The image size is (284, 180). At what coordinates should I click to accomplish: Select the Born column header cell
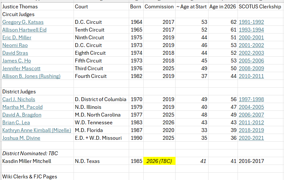pos(136,6)
